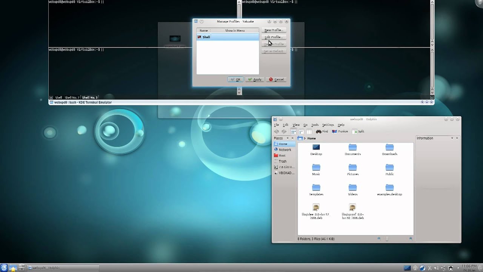Switch Dolphin to Icons view mode

294,131
